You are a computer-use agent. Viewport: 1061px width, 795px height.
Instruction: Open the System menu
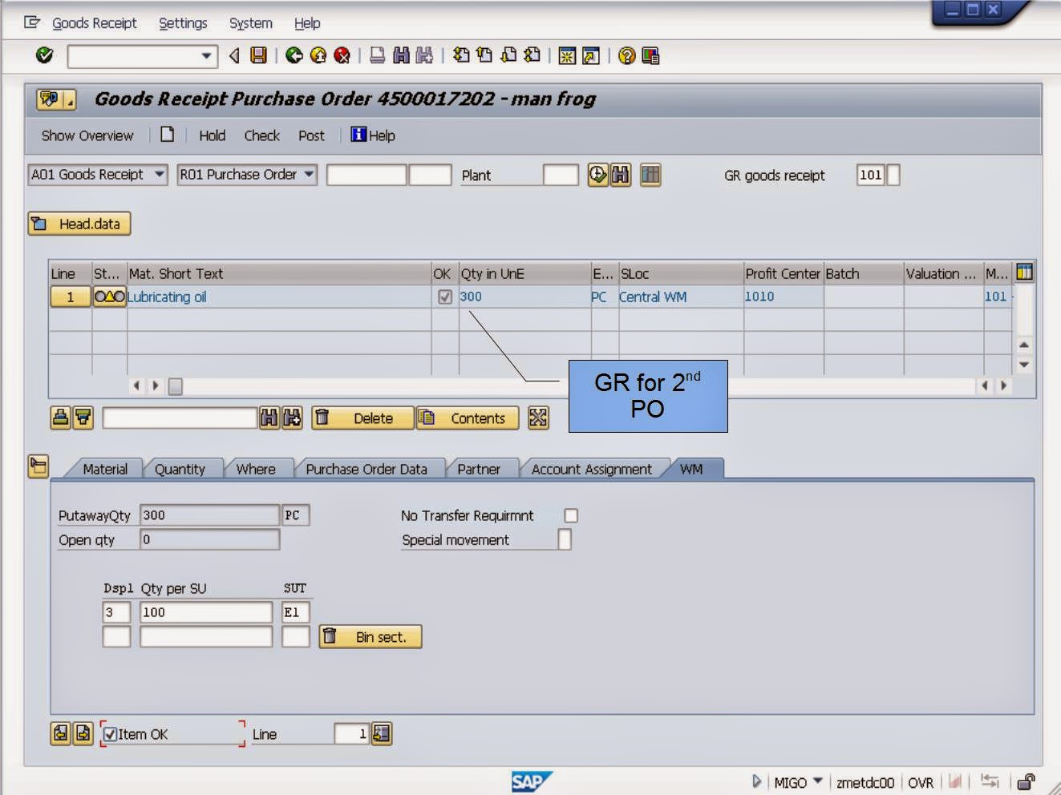[x=249, y=23]
